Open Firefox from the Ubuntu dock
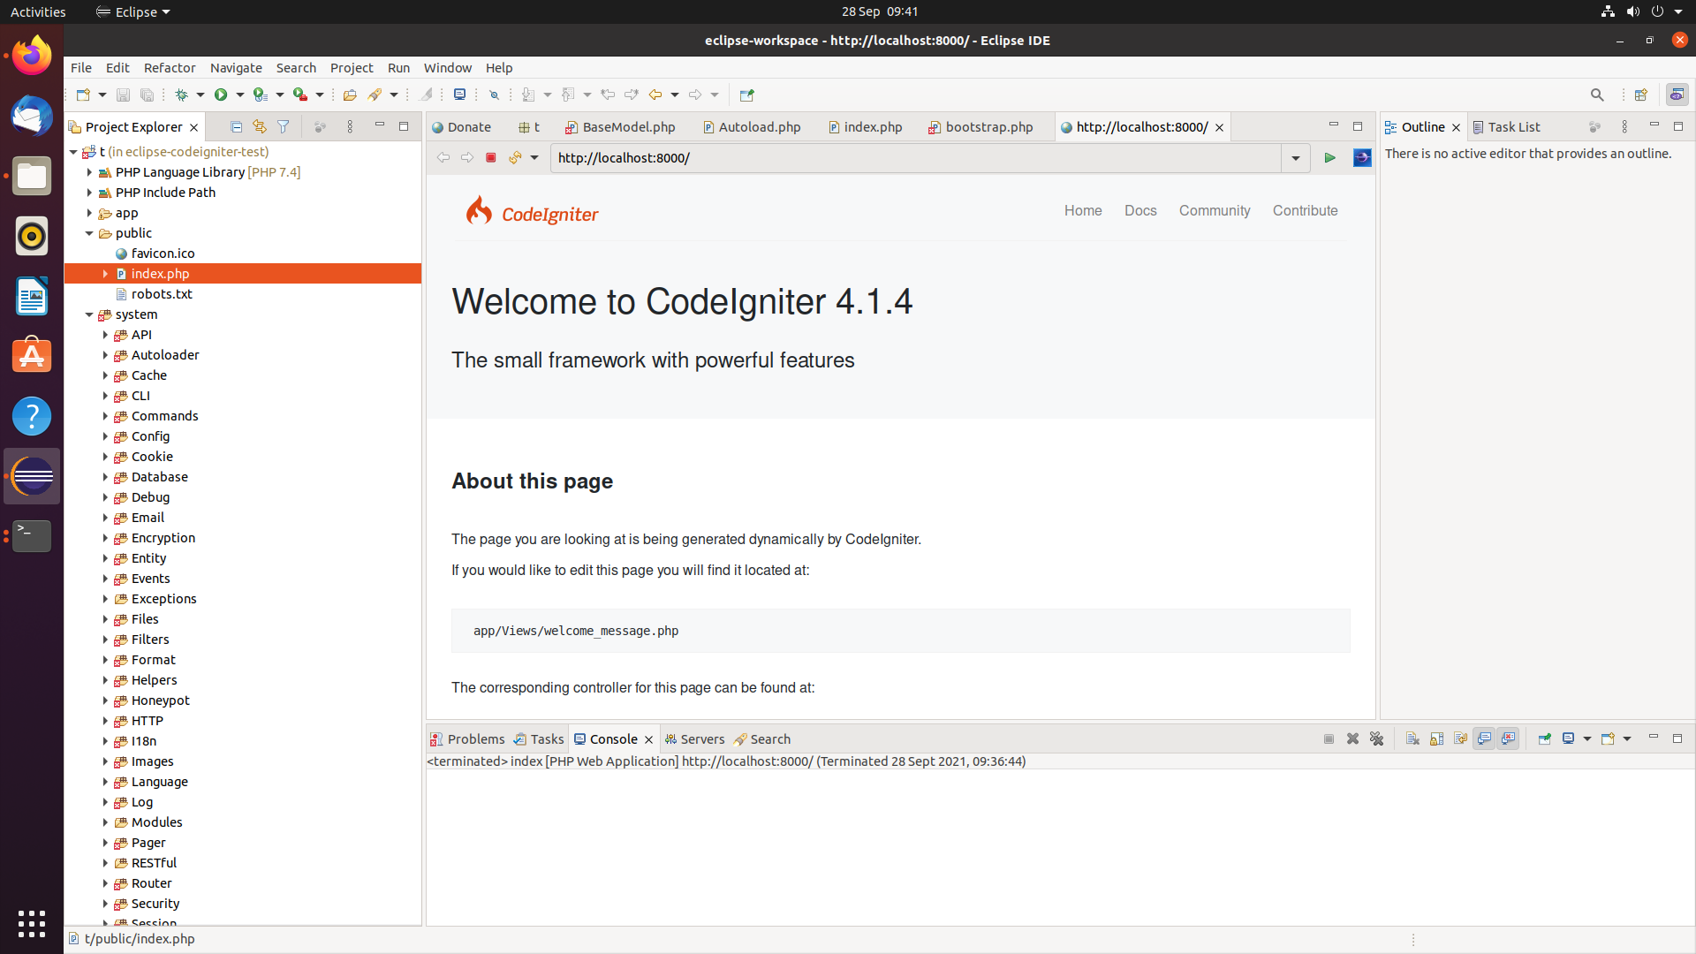Viewport: 1696px width, 954px height. 32,56
